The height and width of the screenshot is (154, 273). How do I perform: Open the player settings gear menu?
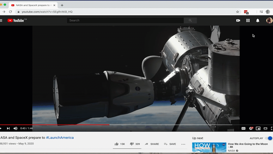(x=251, y=128)
